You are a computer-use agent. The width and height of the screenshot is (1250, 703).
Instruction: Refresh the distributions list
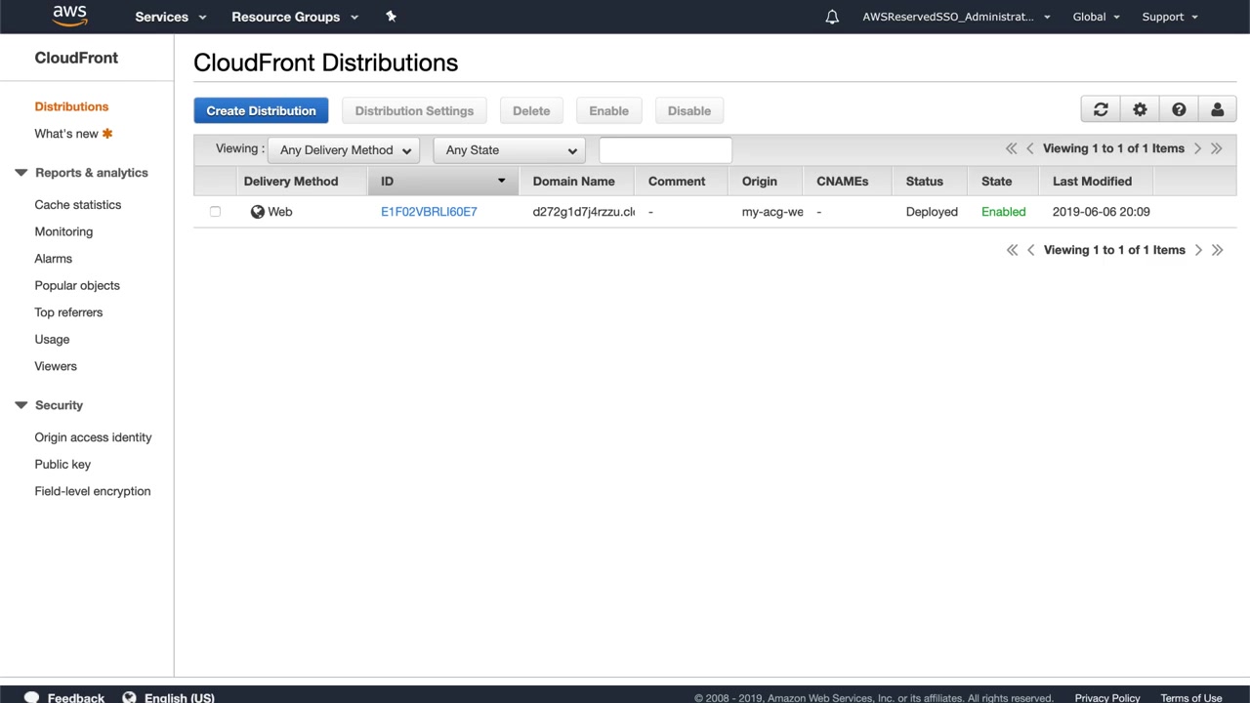(1101, 110)
